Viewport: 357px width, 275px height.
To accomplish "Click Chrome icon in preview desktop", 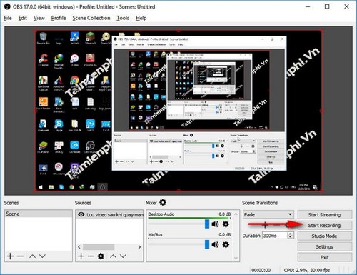I will pyautogui.click(x=74, y=82).
